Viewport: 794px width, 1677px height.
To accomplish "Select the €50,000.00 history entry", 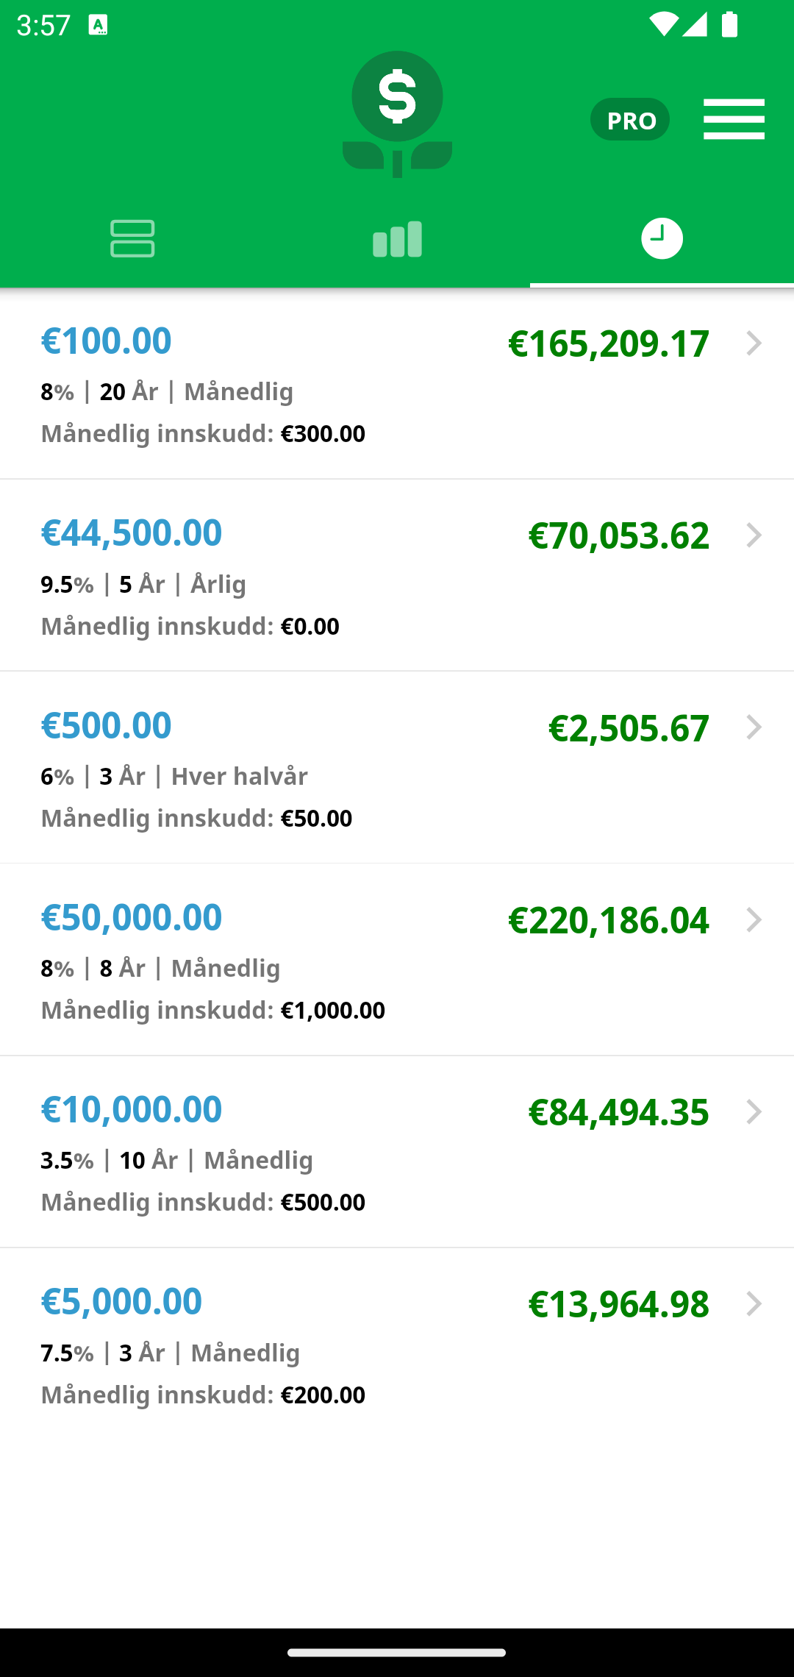I will 397,960.
